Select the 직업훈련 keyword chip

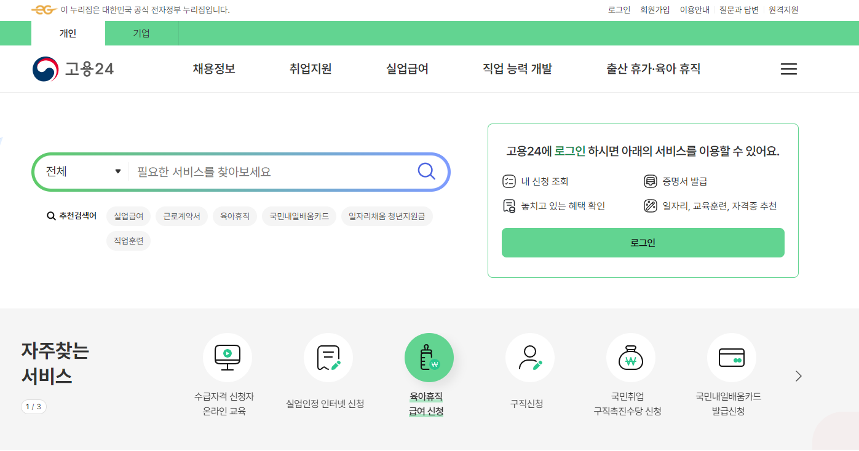(x=129, y=241)
